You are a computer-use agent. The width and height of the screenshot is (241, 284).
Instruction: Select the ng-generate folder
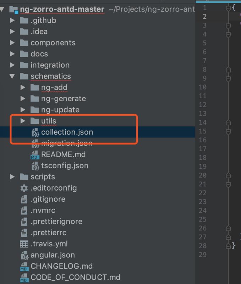[63, 98]
